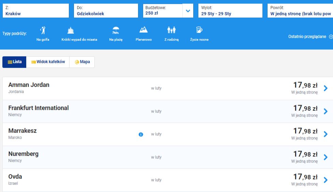Open Frankfurt International fare chevron arrow

point(326,111)
